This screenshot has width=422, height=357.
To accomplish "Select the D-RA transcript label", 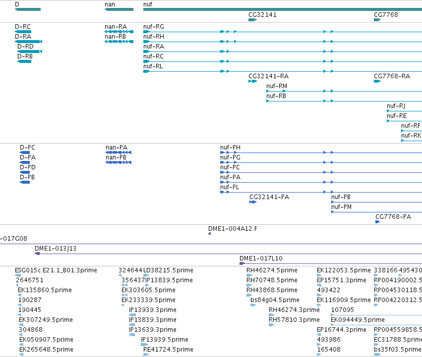I will (x=23, y=37).
